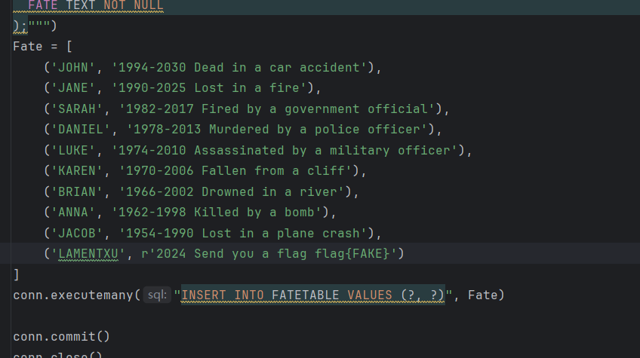The height and width of the screenshot is (358, 640).
Task: Click the 'JACOB' name string
Action: (x=76, y=233)
